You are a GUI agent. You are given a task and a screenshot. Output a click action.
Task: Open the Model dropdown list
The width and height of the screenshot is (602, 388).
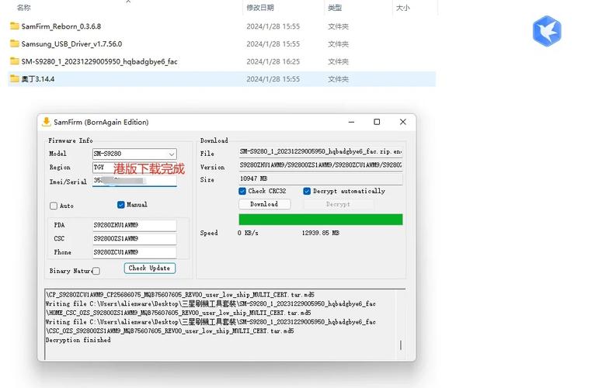click(x=171, y=154)
